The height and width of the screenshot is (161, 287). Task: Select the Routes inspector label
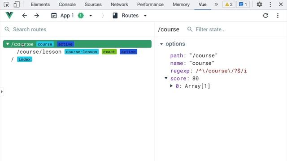coord(130,16)
